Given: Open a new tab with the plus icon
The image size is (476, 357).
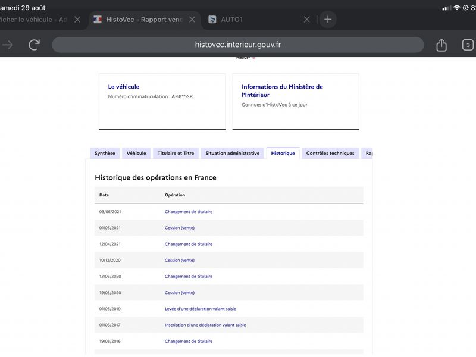Looking at the screenshot, I should [328, 20].
